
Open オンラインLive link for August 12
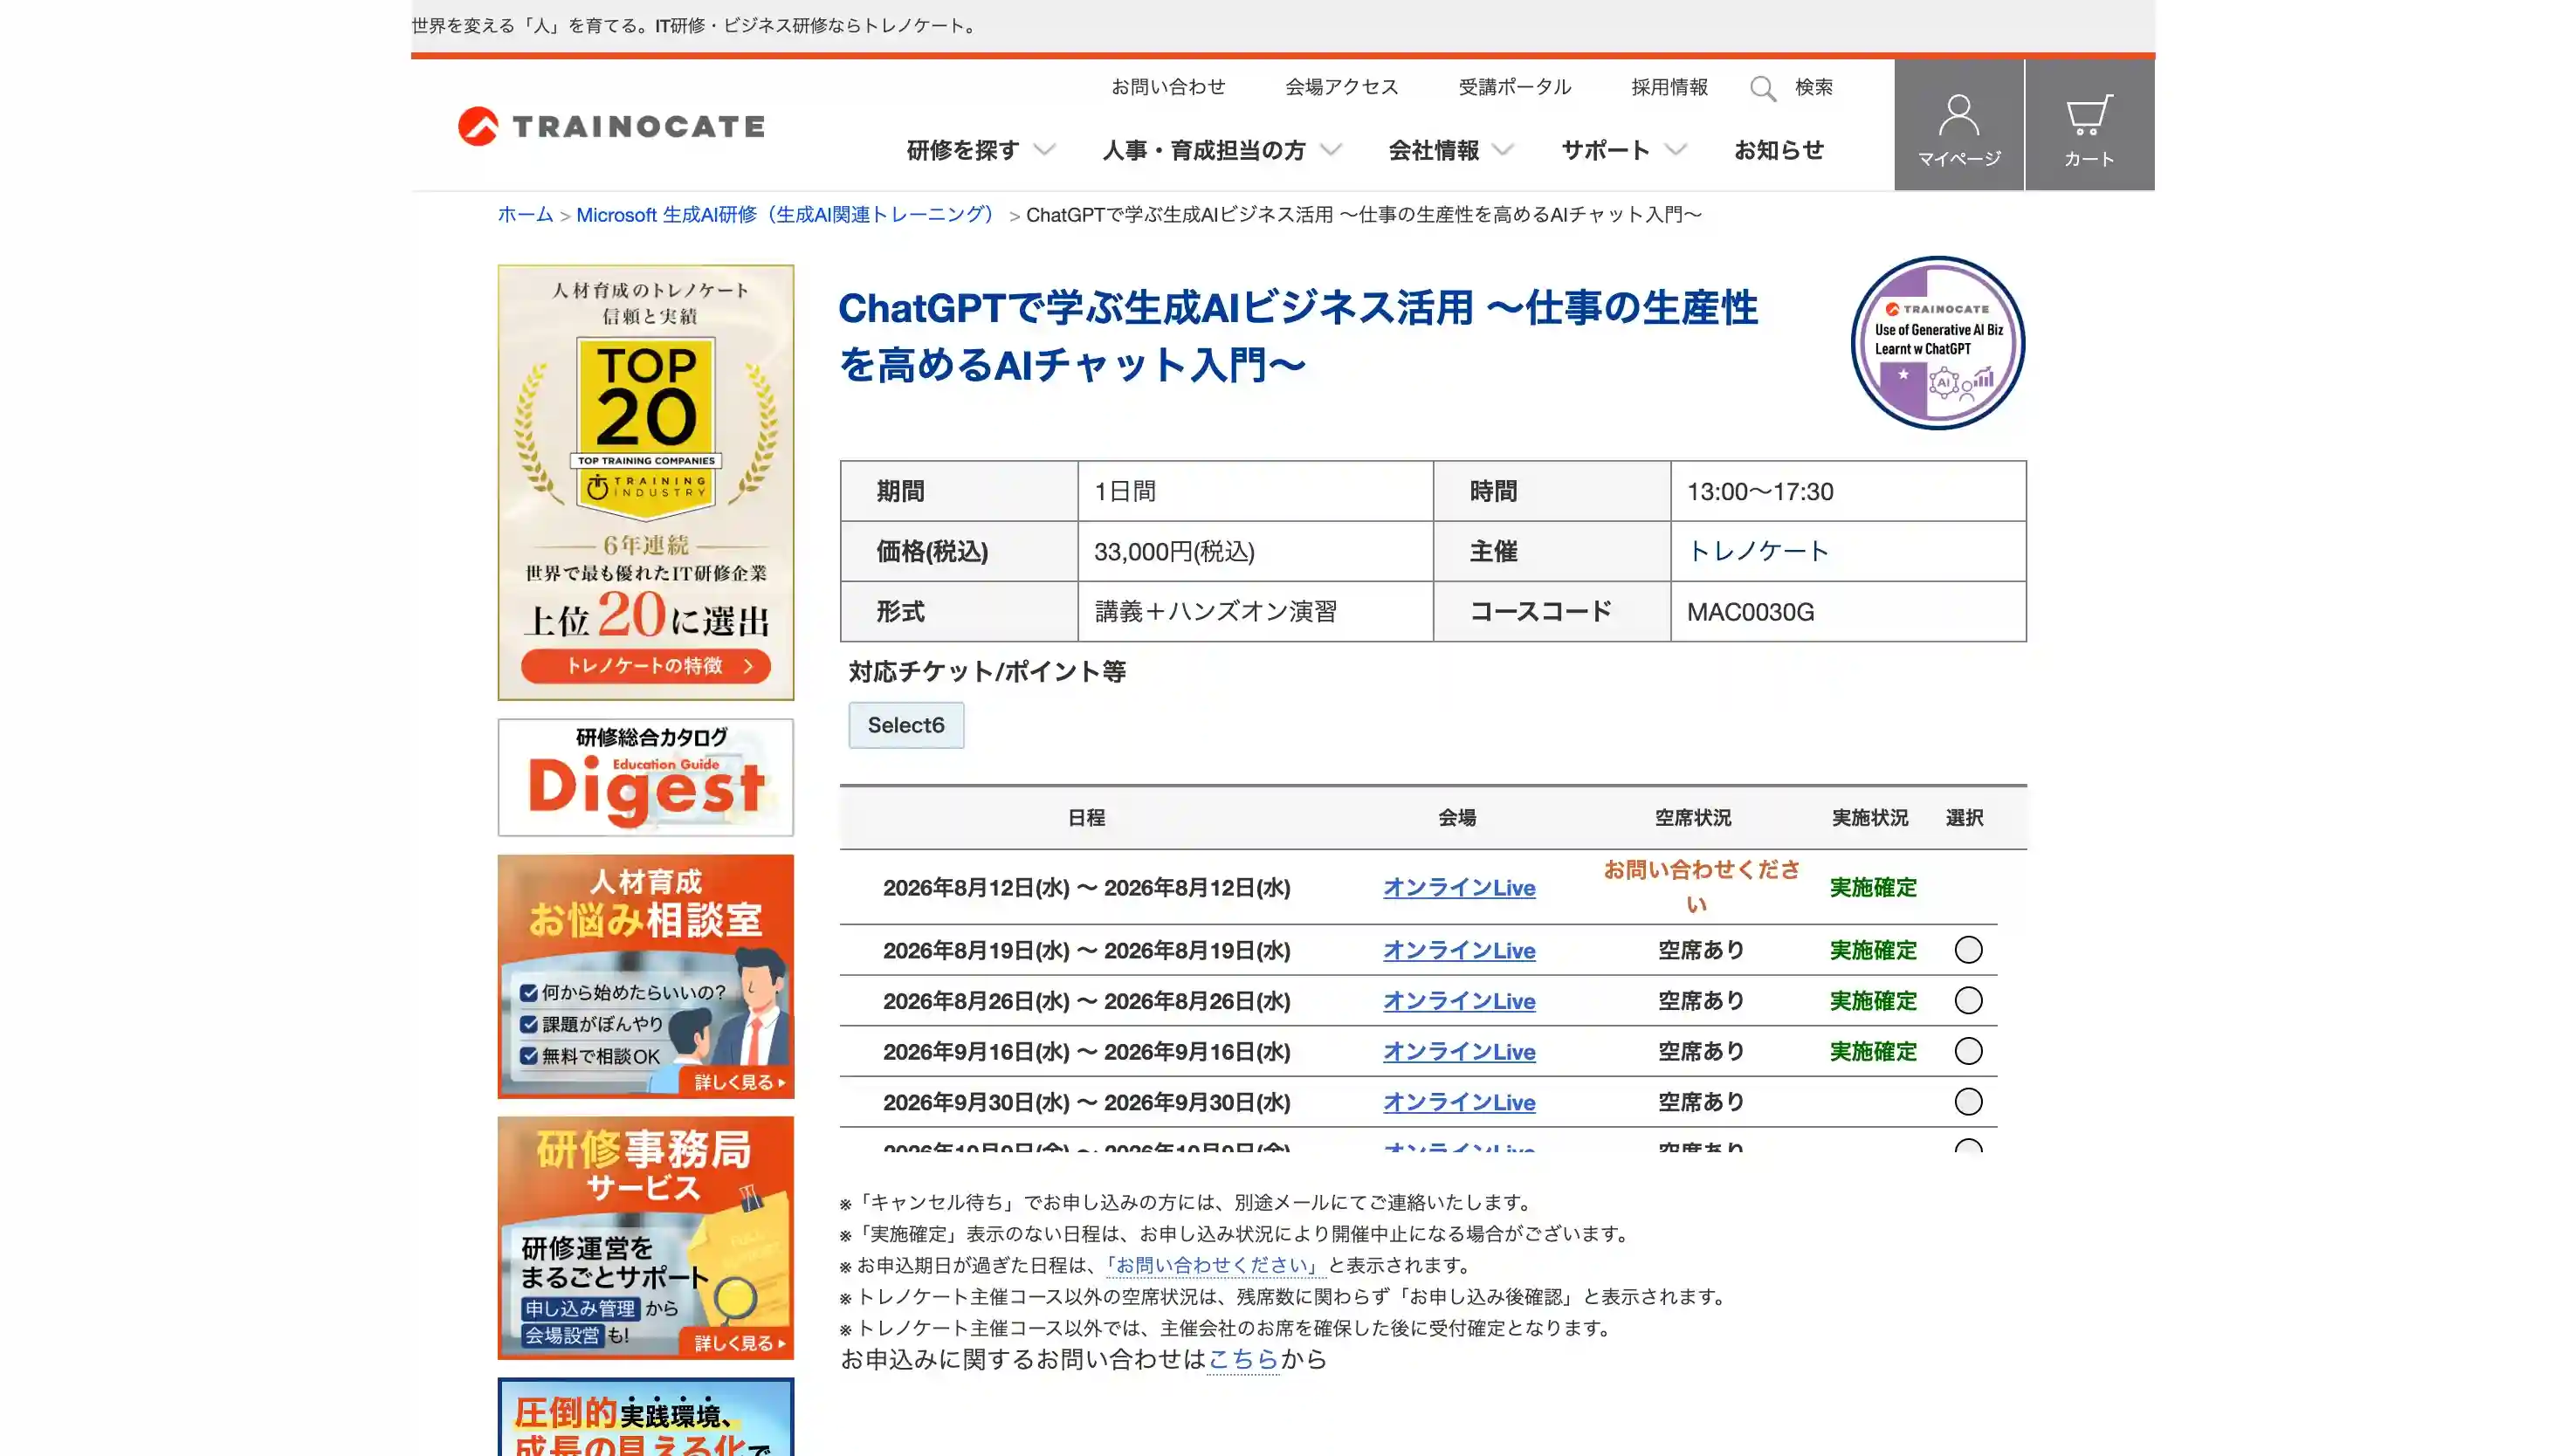coord(1458,887)
